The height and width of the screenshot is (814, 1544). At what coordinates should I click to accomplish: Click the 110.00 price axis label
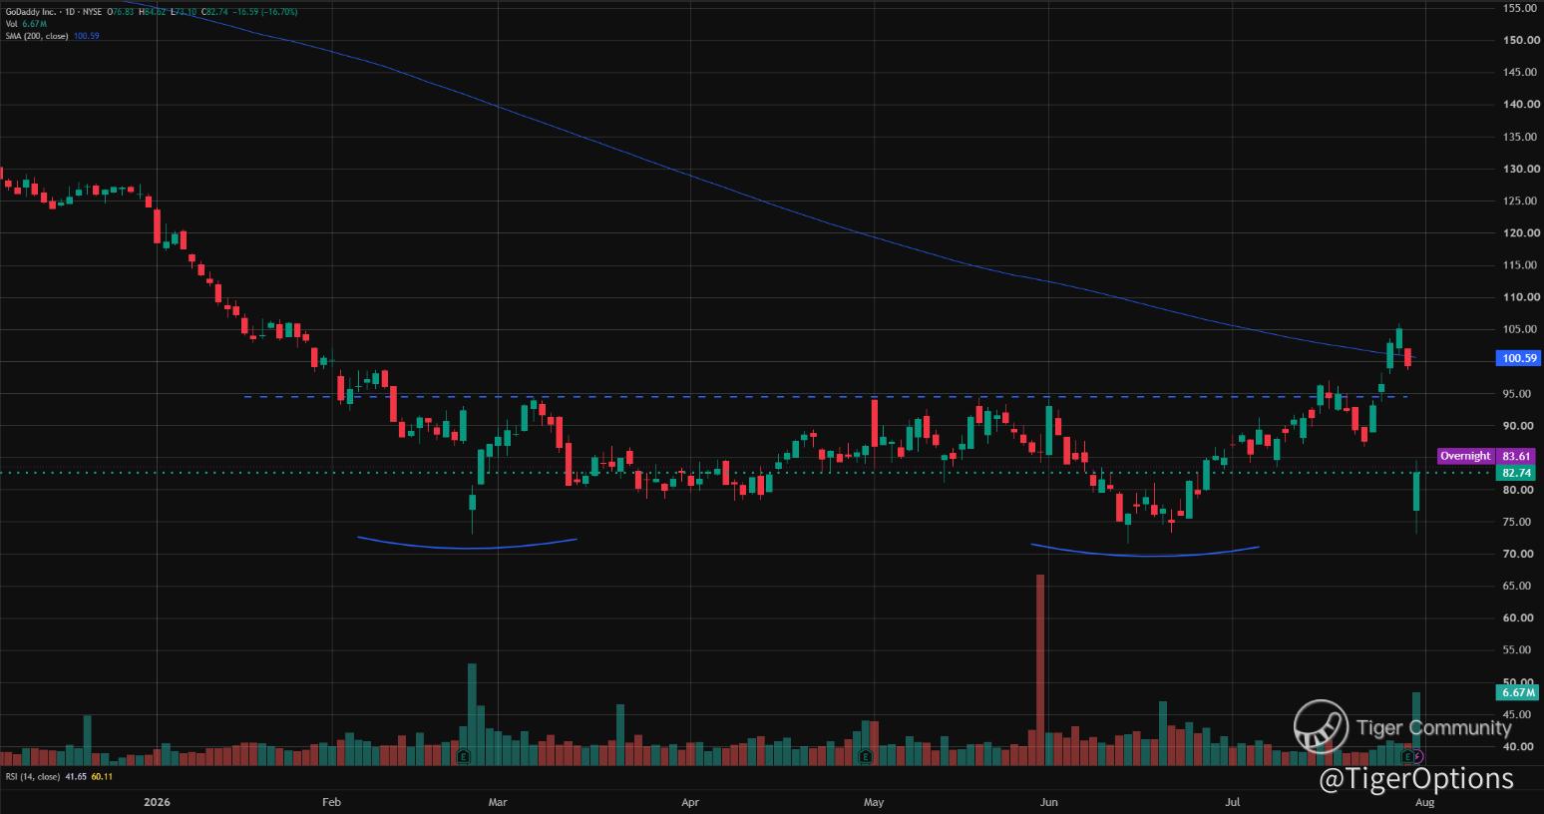point(1519,297)
